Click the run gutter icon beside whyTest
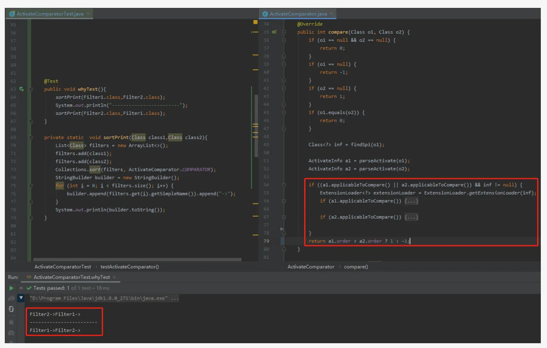 (21, 89)
